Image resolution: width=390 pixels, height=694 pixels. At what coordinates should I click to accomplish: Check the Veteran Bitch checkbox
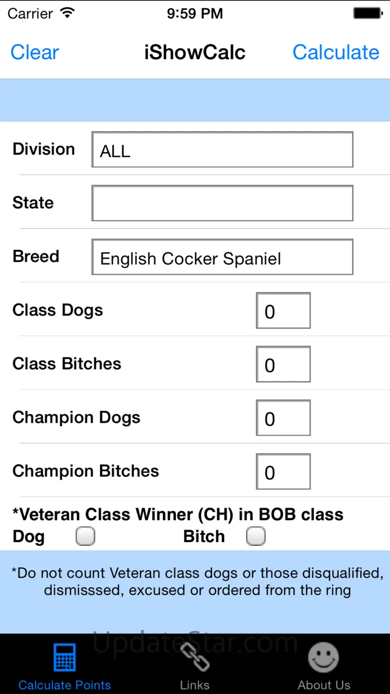(256, 537)
